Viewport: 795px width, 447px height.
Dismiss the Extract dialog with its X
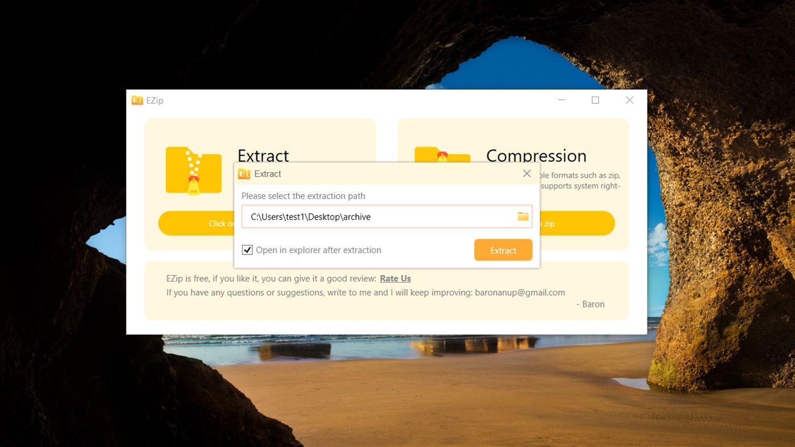(527, 173)
